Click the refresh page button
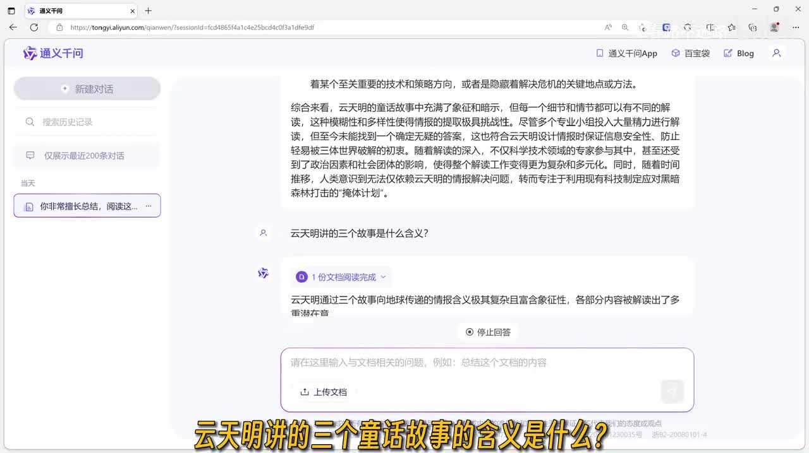The width and height of the screenshot is (809, 453). coord(34,28)
